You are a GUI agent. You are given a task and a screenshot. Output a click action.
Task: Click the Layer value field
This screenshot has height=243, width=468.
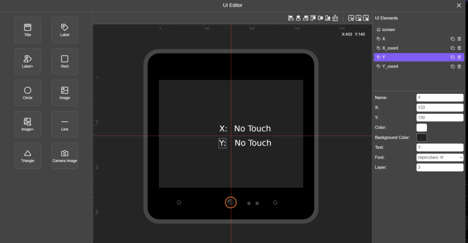[x=440, y=167]
